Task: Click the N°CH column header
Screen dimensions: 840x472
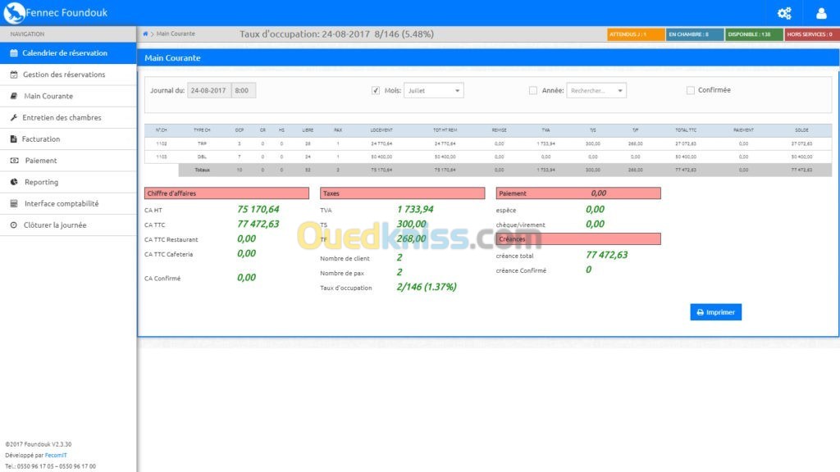Action: coord(162,130)
